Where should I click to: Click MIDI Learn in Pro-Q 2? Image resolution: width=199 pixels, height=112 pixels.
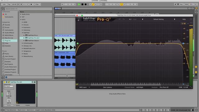point(83,87)
